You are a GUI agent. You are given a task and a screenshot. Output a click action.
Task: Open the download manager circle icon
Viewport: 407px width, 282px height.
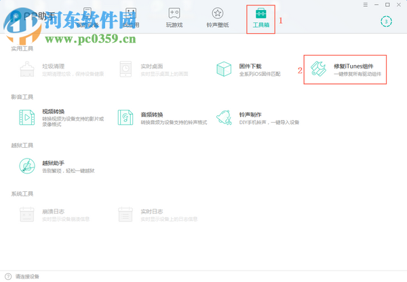pos(386,22)
